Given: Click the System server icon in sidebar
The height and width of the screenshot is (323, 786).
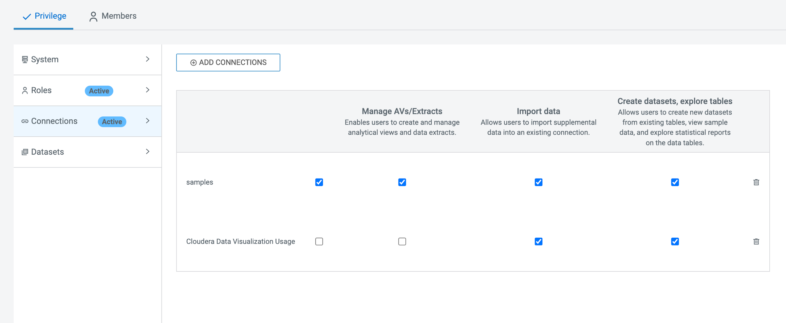Looking at the screenshot, I should click(x=25, y=59).
